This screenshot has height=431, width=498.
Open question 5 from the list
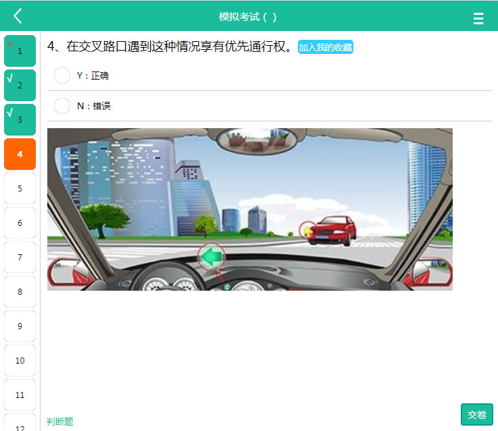click(x=20, y=189)
